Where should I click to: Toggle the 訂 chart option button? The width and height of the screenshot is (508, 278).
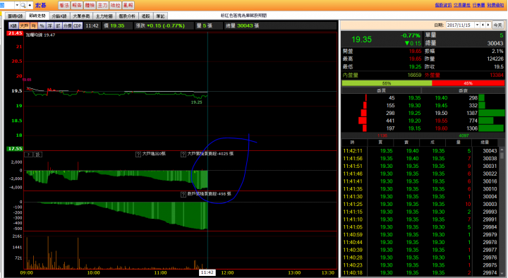[58, 25]
